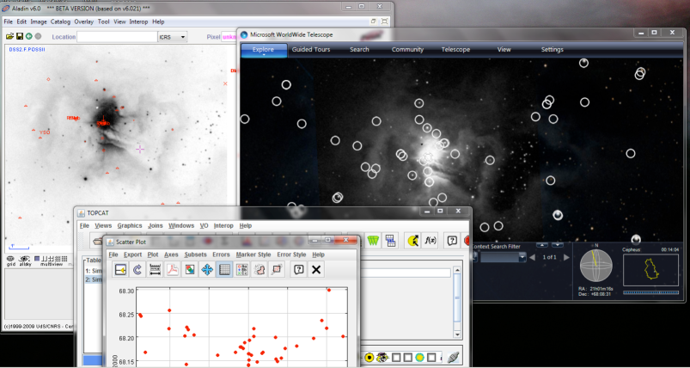690x368 pixels.
Task: Click the save icon in Aladin toolbar
Action: pyautogui.click(x=19, y=37)
